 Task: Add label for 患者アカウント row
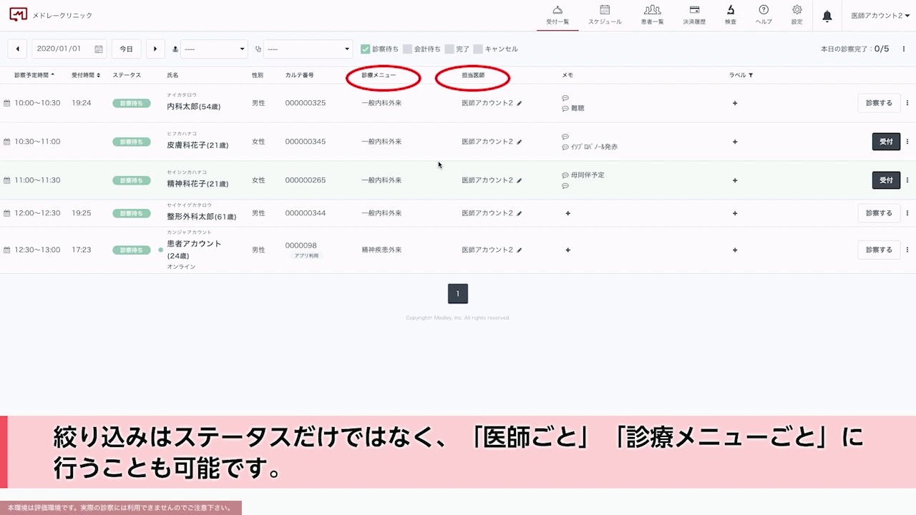735,250
